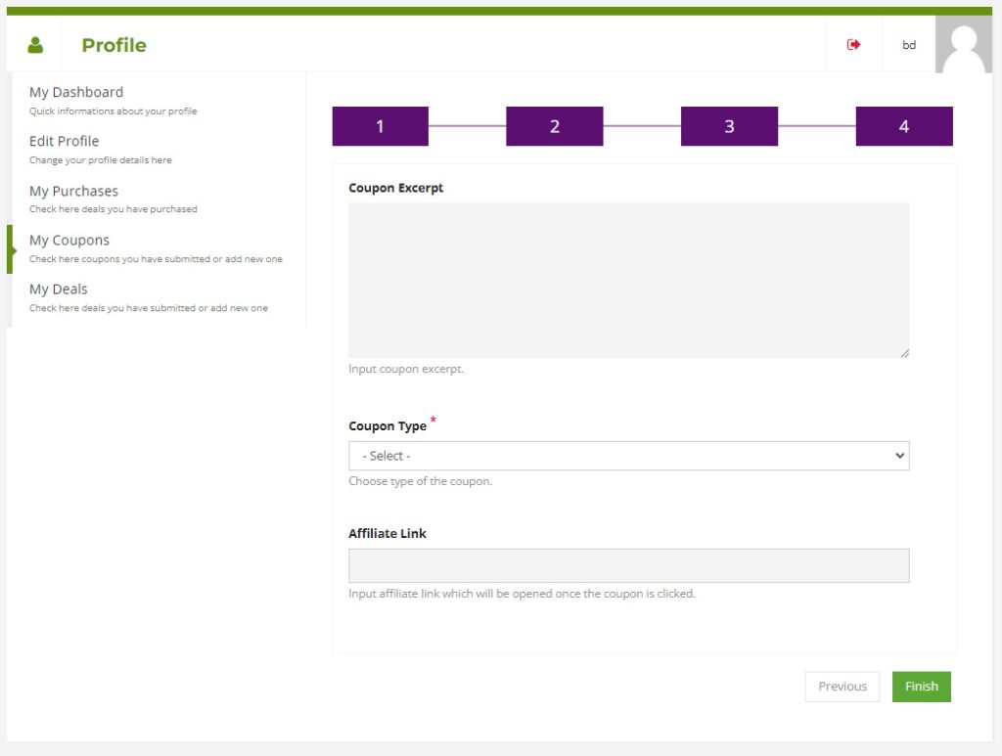Click the bd username link
The image size is (1002, 756).
(x=909, y=45)
